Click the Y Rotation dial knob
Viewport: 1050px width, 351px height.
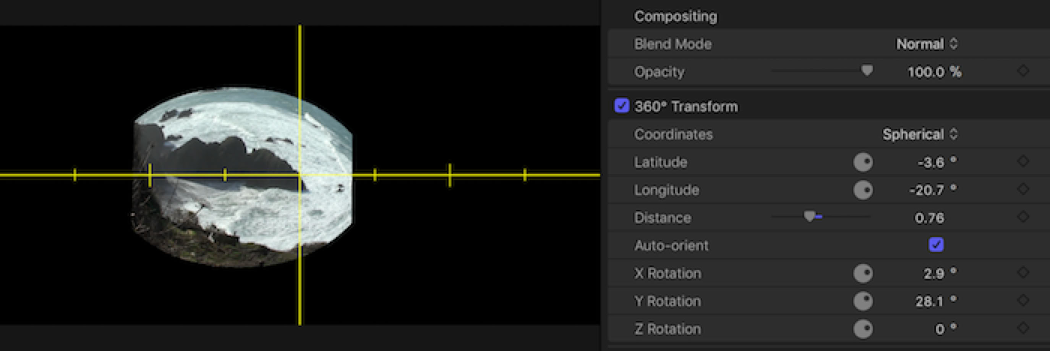tap(862, 301)
